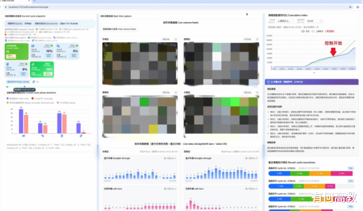Toggle the green baseline series chart legend
The image size is (363, 211).
317,31
